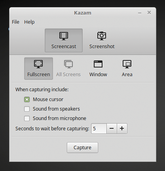This screenshot has height=171, width=165.
Task: Select the All Screens capture option
Action: (x=68, y=68)
